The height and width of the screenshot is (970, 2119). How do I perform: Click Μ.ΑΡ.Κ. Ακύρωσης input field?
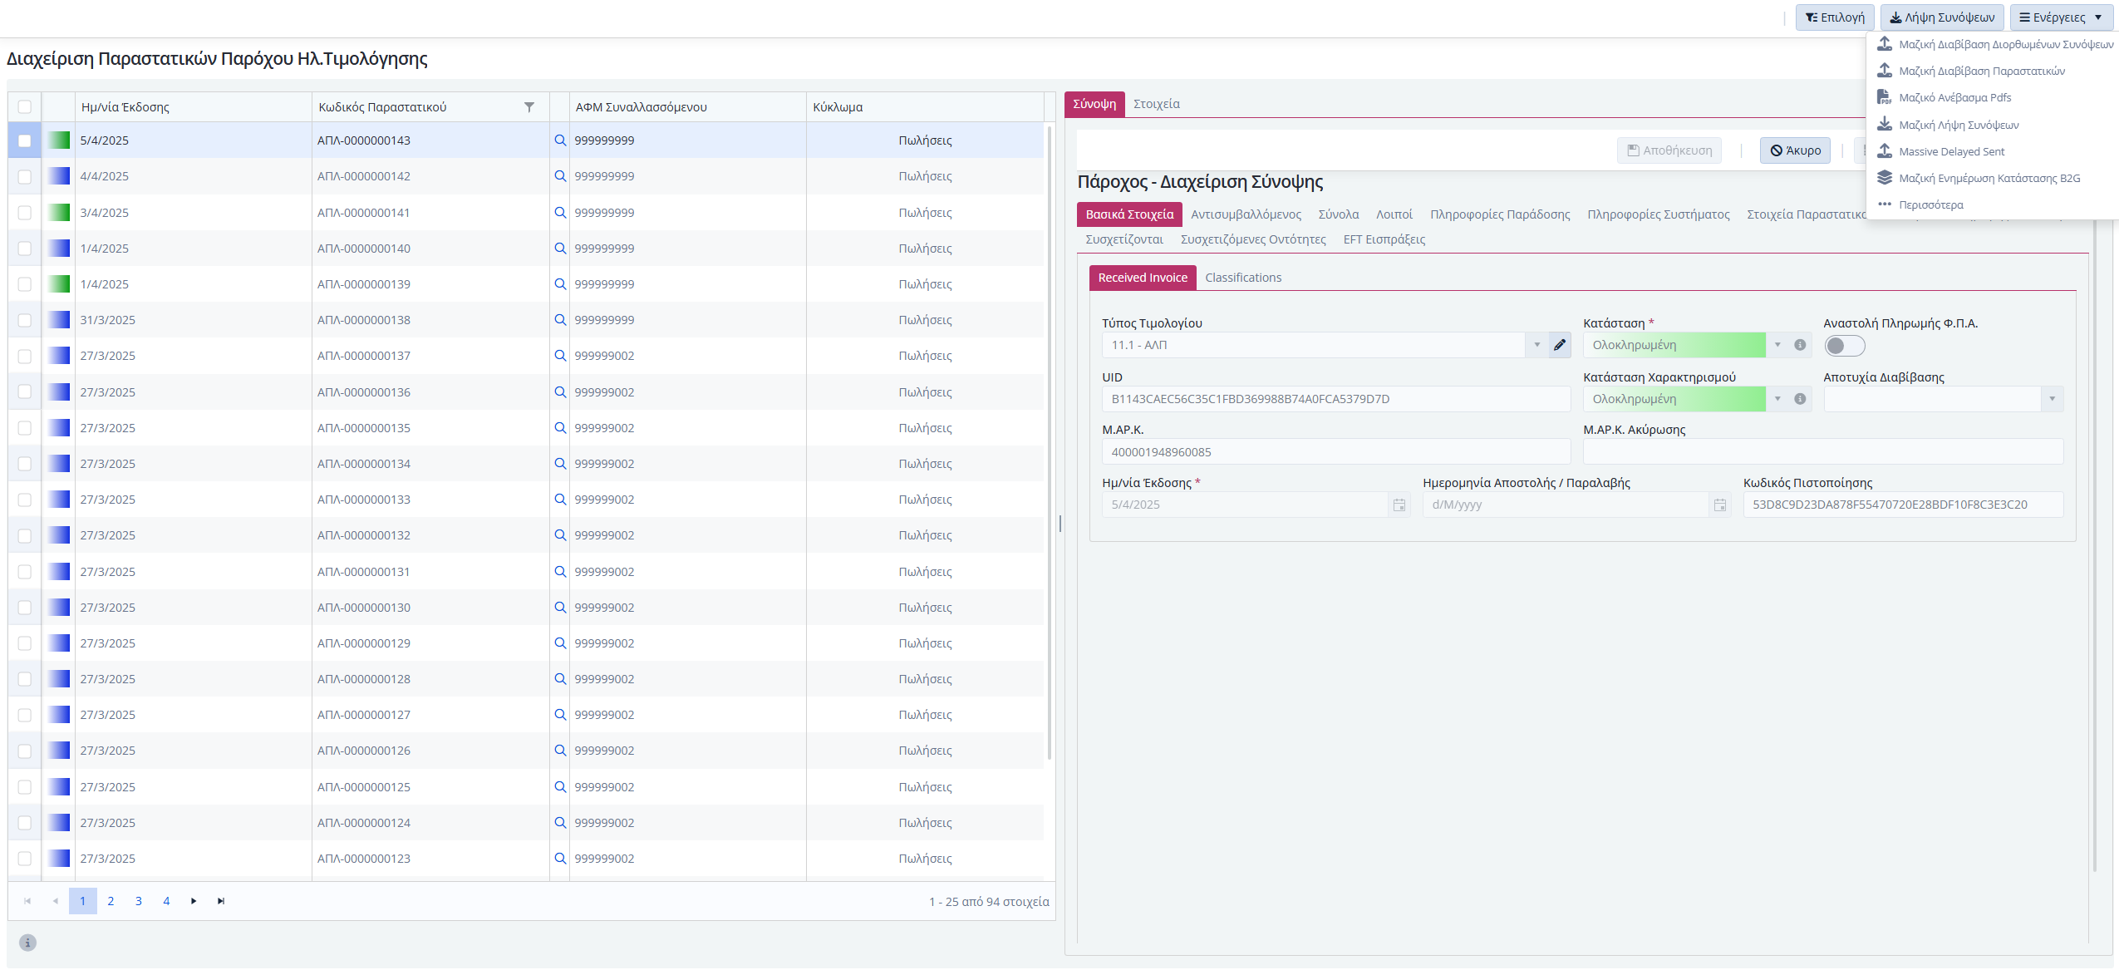click(1823, 452)
